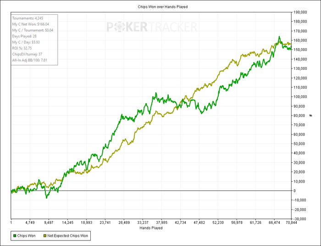Click the 37,985 x-axis label
Screen dimensions: 321x246
pyautogui.click(x=161, y=223)
